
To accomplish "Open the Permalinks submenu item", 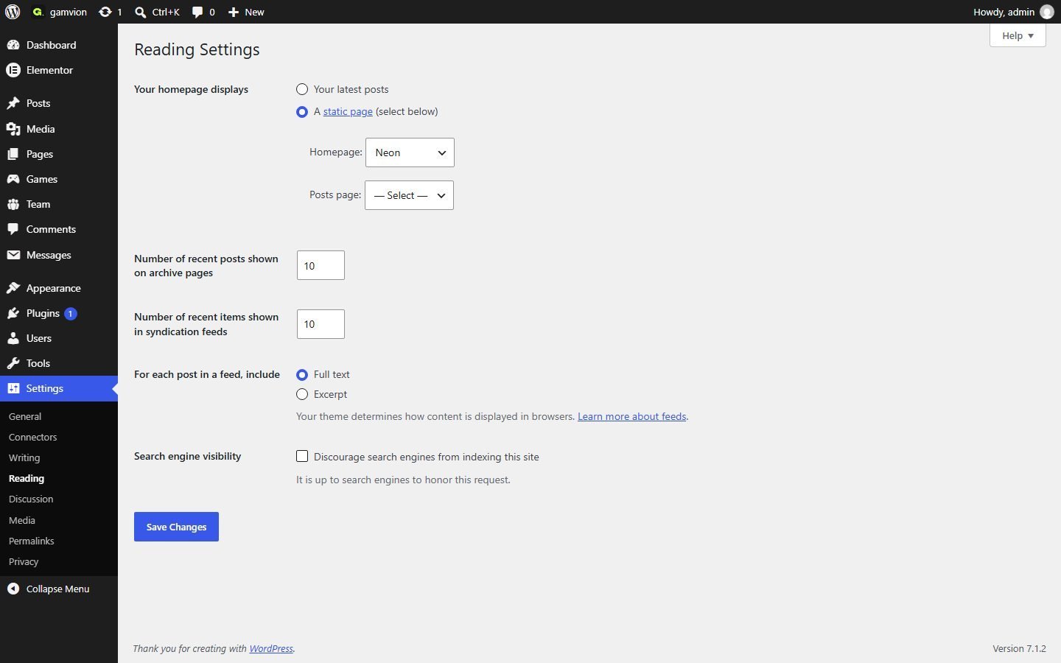I will 32,541.
